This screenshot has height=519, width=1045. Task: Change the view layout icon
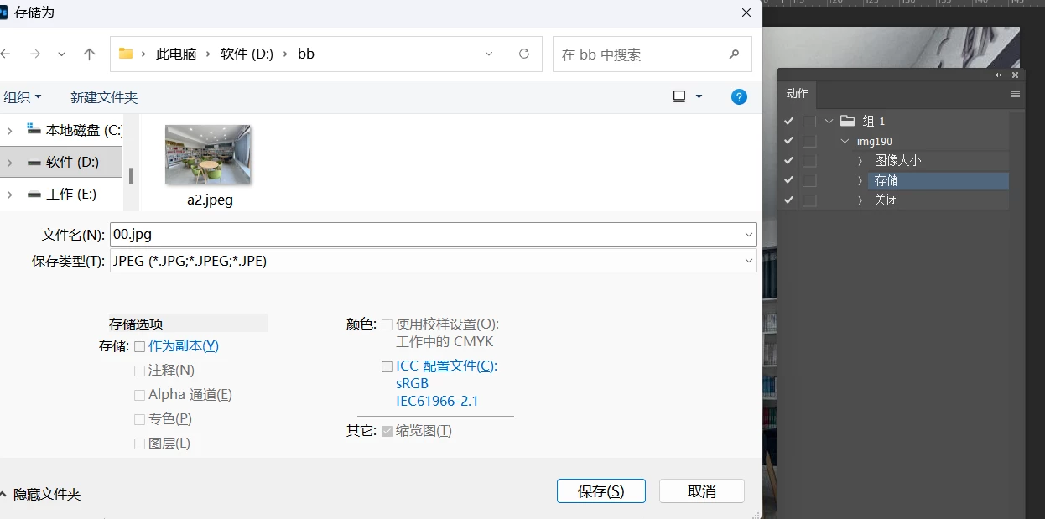679,96
